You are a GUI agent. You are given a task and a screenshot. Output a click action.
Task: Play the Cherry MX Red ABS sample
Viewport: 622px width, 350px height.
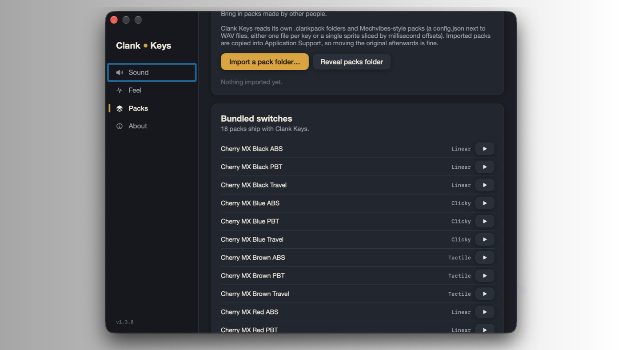485,312
